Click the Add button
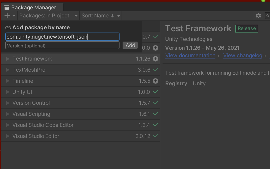The width and height of the screenshot is (270, 169). pyautogui.click(x=130, y=45)
